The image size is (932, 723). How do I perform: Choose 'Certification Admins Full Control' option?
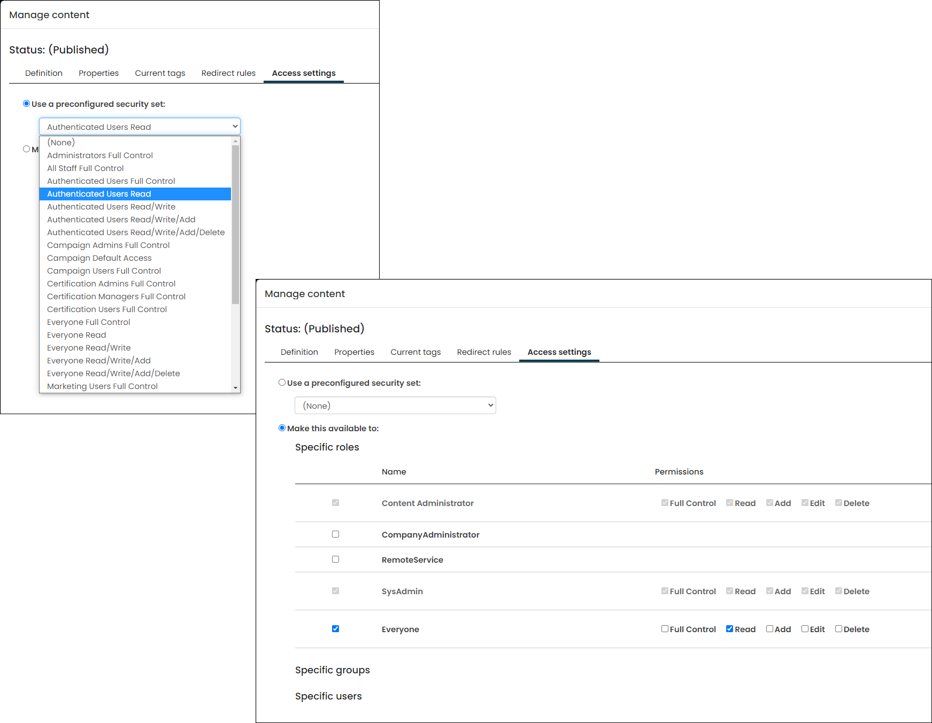point(135,284)
